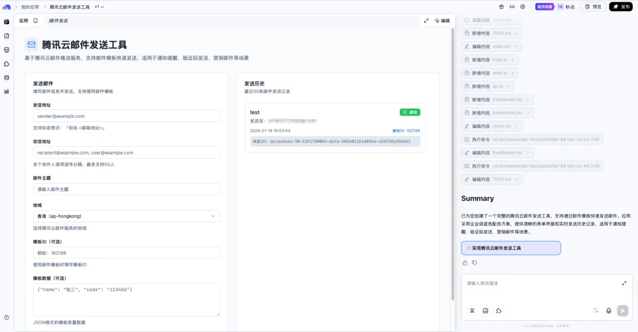Expand the 新增内容 email.ts step
The image size is (638, 332).
(x=490, y=73)
